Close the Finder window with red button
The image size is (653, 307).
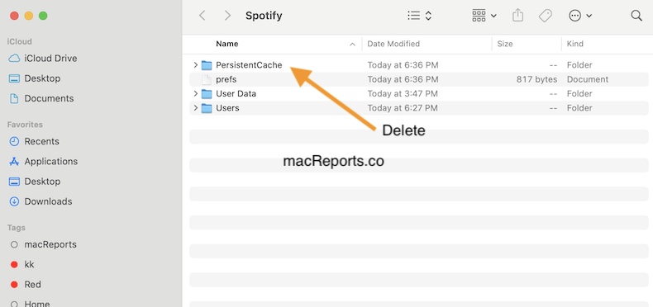pos(14,16)
